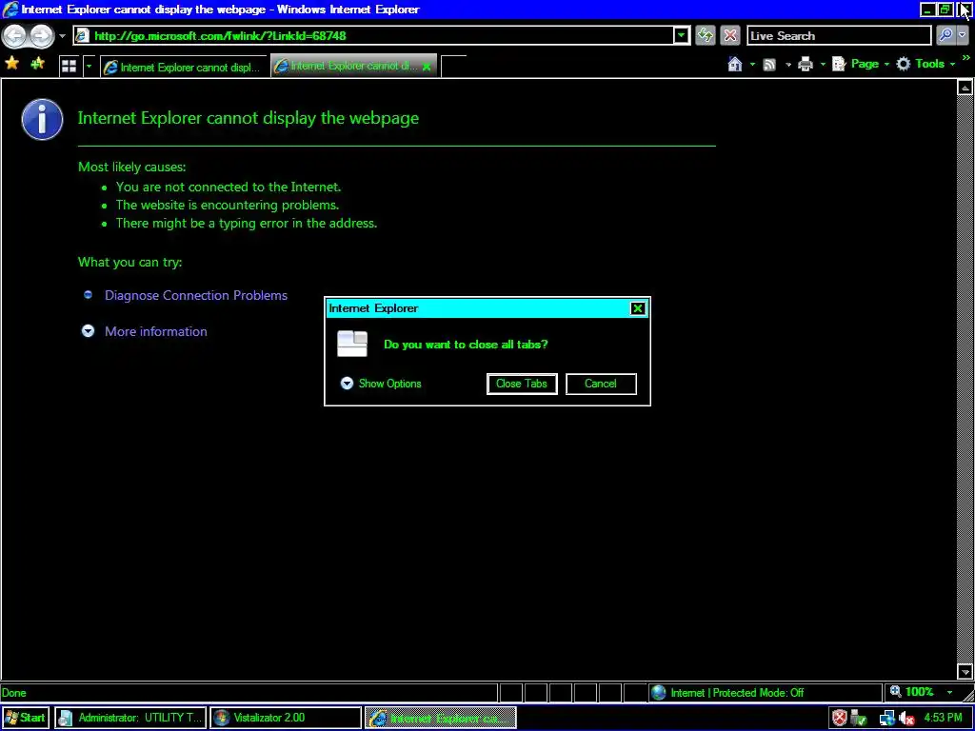Click Internet | Protected Mode: Off status text
This screenshot has height=731, width=975.
point(738,693)
